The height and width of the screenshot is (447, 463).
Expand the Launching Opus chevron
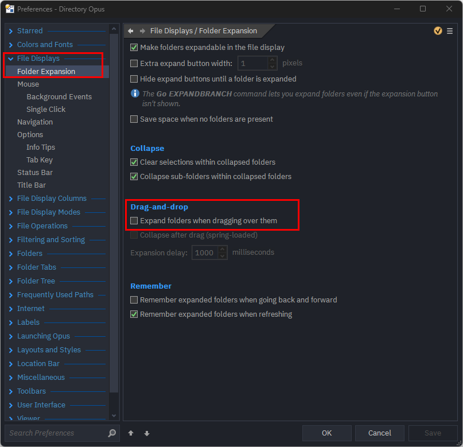pos(11,337)
